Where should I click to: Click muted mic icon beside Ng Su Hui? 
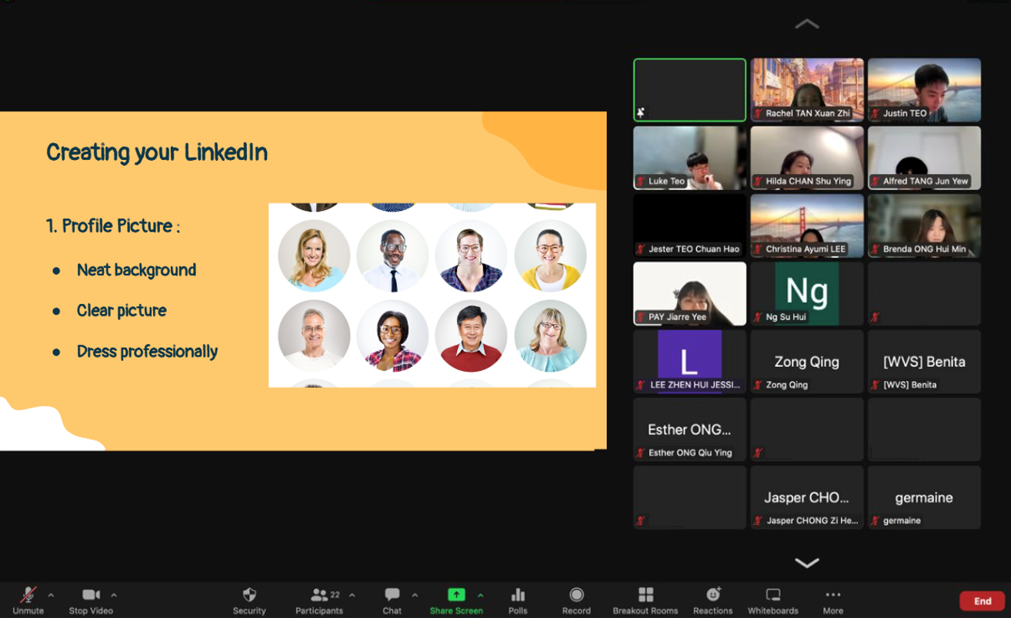pos(758,316)
